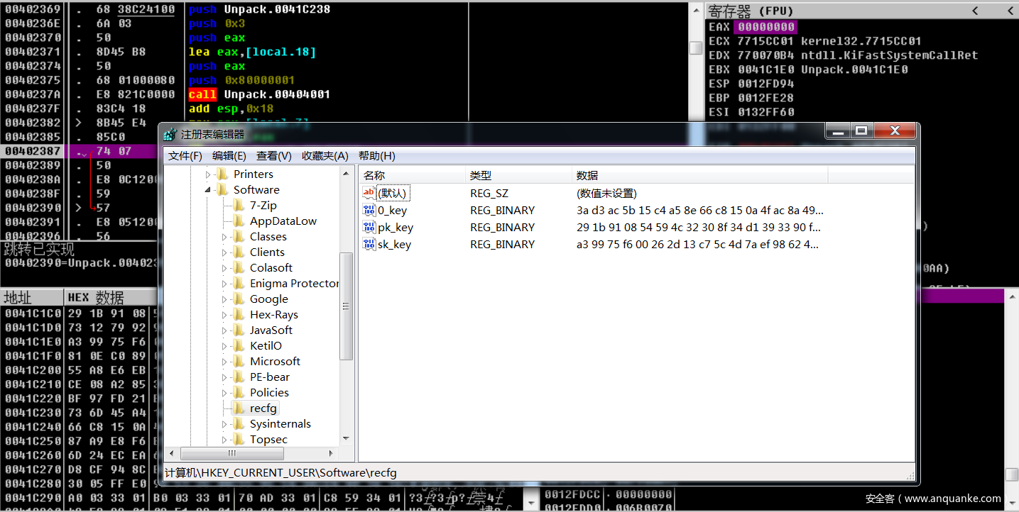The width and height of the screenshot is (1019, 512).
Task: Open the Registry Editor title bar icon
Action: pos(170,134)
